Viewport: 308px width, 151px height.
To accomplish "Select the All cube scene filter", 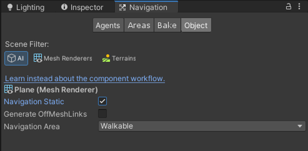I will pyautogui.click(x=16, y=58).
